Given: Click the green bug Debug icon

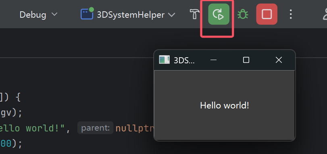Looking at the screenshot, I should point(243,15).
